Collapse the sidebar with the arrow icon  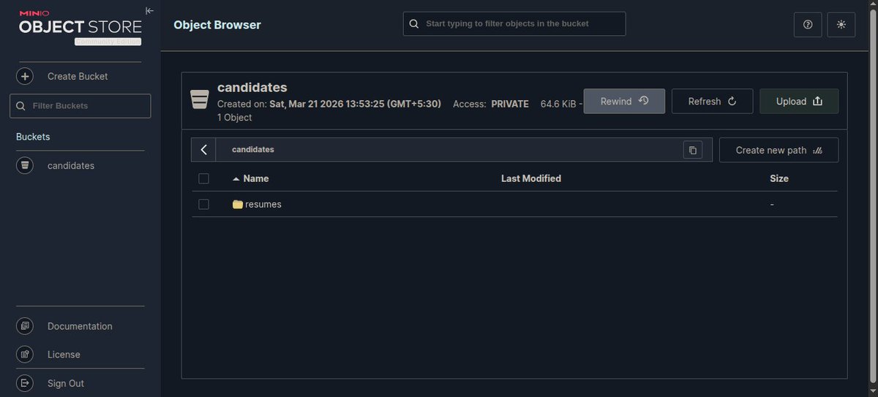pyautogui.click(x=149, y=11)
